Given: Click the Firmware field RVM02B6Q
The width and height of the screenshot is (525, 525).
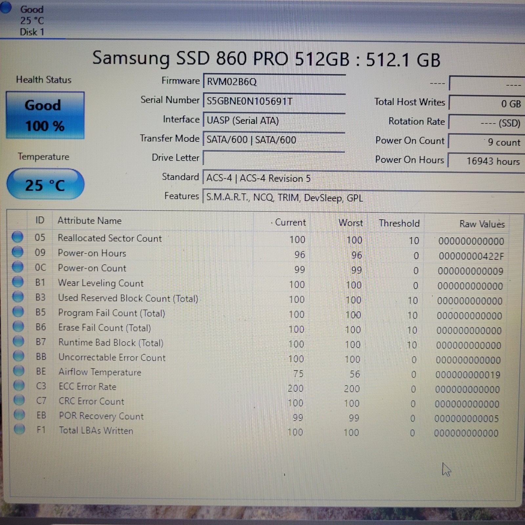Looking at the screenshot, I should coord(274,81).
